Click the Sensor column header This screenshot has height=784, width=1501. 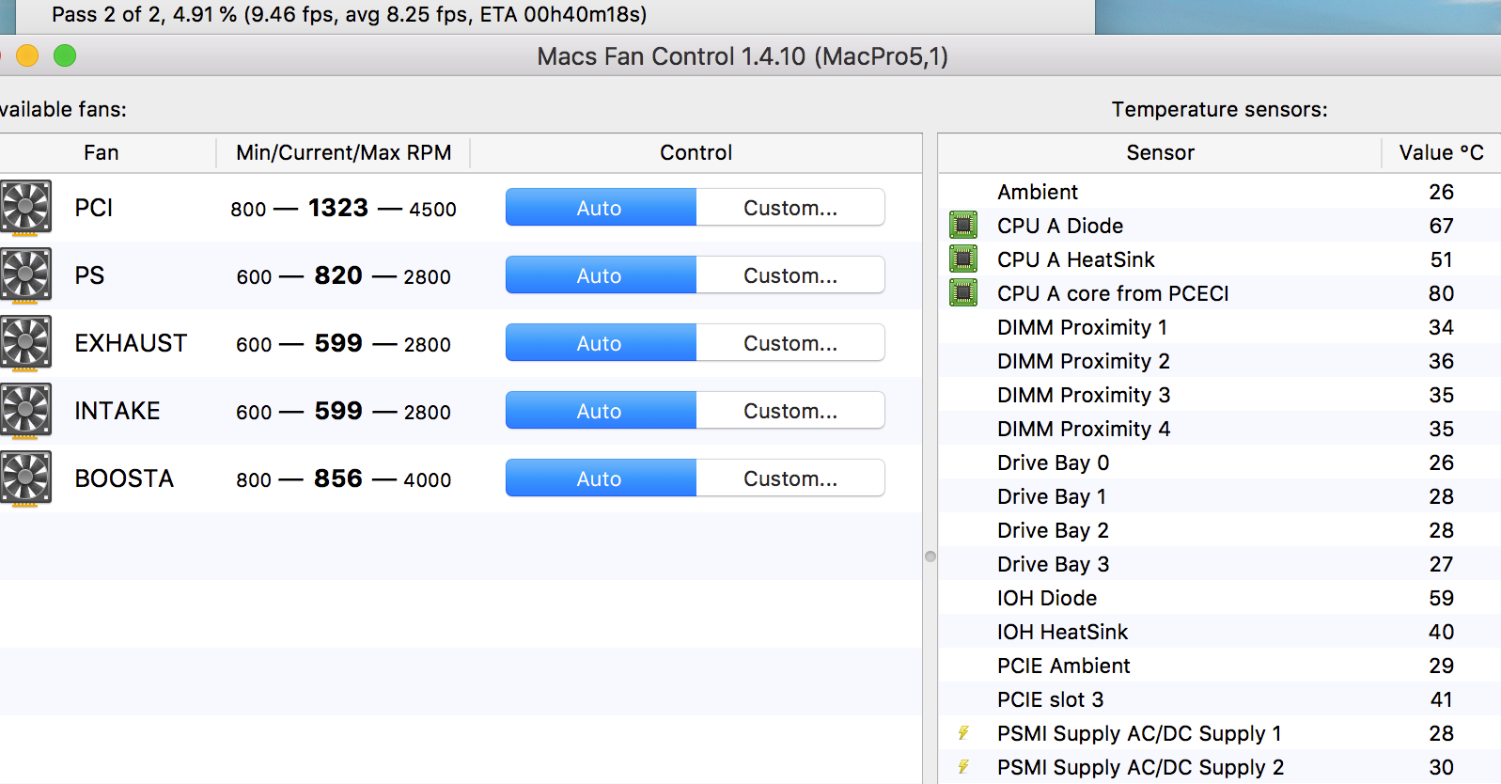tap(1160, 152)
